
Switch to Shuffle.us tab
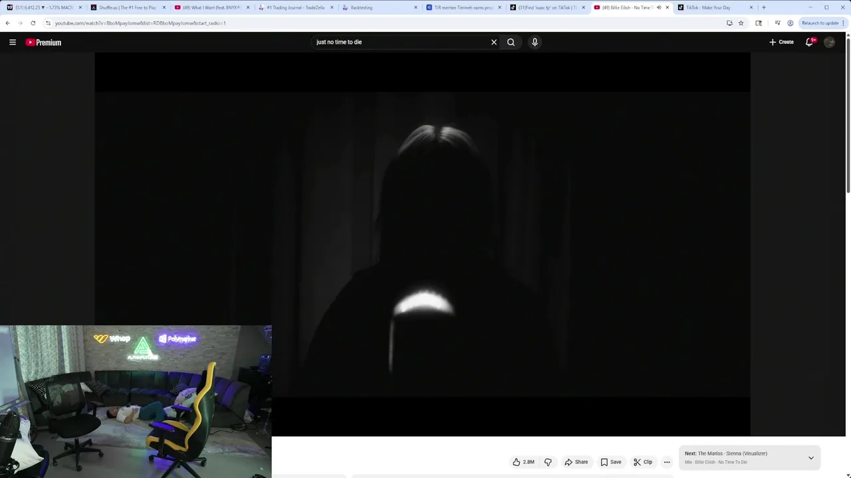click(126, 7)
